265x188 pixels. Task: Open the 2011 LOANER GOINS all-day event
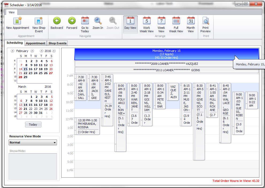click(x=167, y=70)
